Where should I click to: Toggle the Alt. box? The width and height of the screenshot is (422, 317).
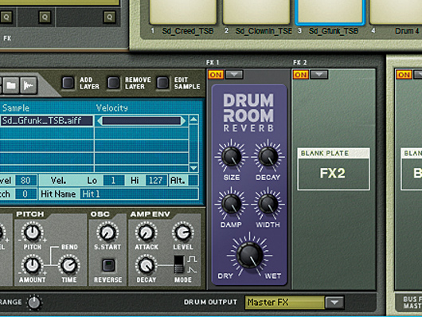[x=193, y=181]
